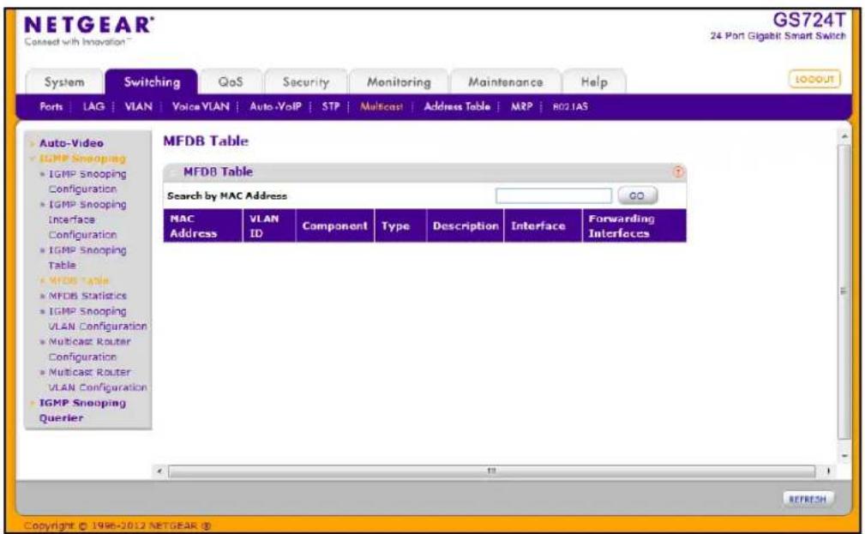Open the QoS tab
Viewport: 865px width, 534px height.
[x=230, y=82]
